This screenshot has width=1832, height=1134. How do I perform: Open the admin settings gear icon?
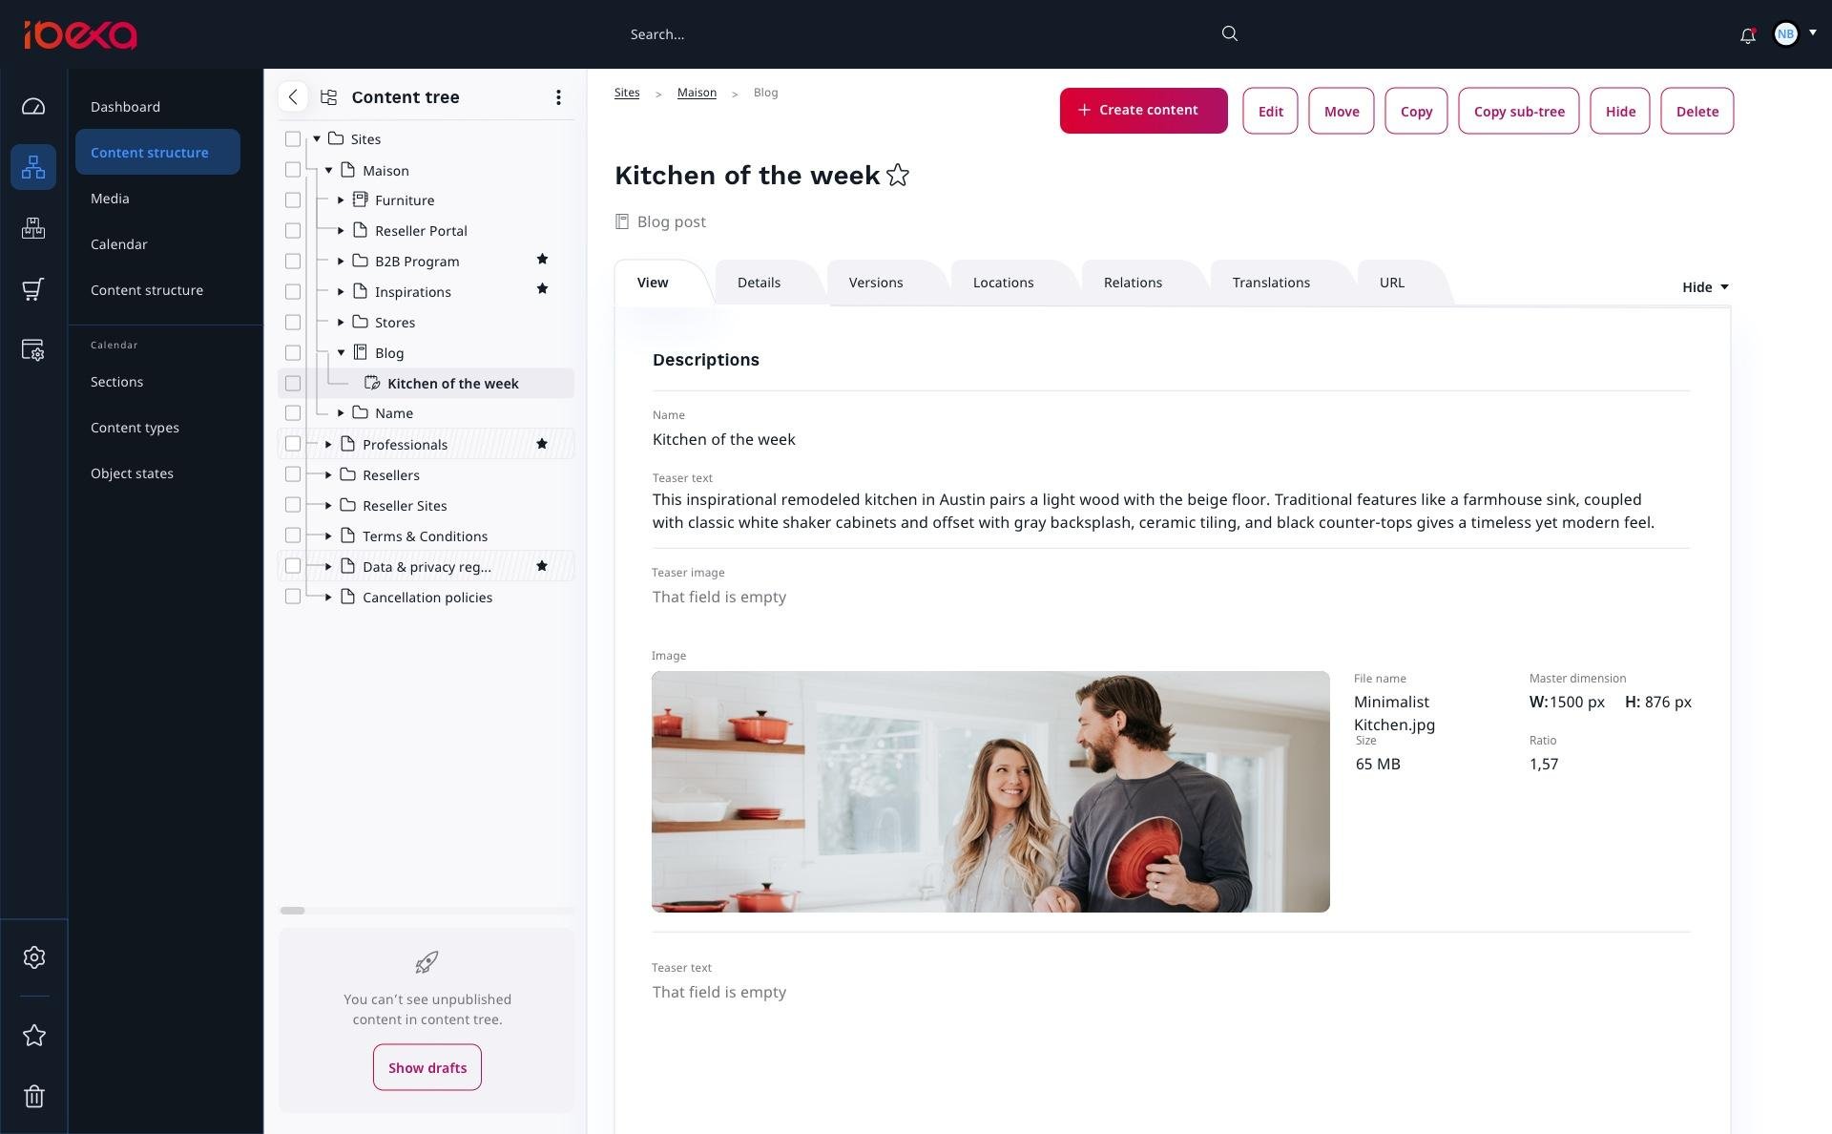[x=34, y=957]
